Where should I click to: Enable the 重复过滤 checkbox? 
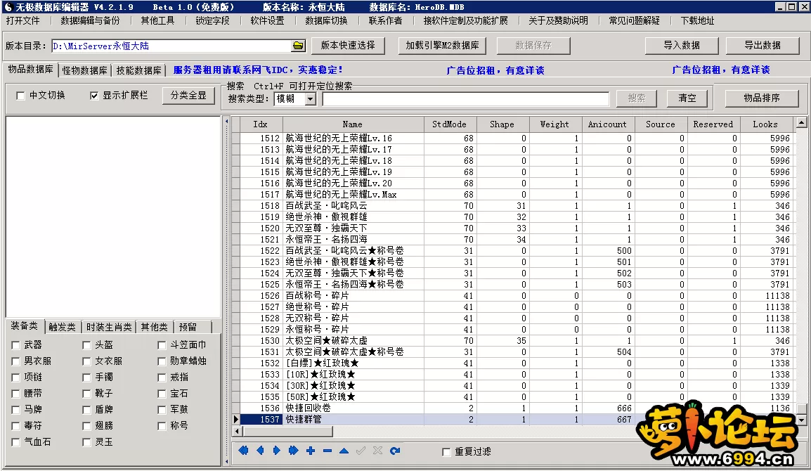pos(446,452)
